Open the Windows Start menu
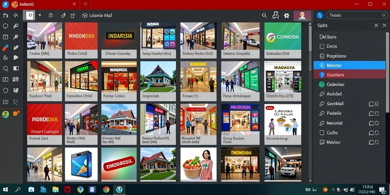The height and width of the screenshot is (195, 390). point(5,190)
